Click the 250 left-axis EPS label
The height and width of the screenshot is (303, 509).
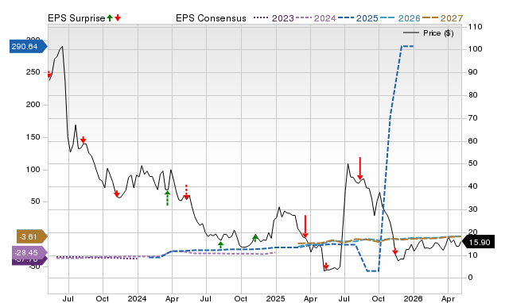(33, 72)
